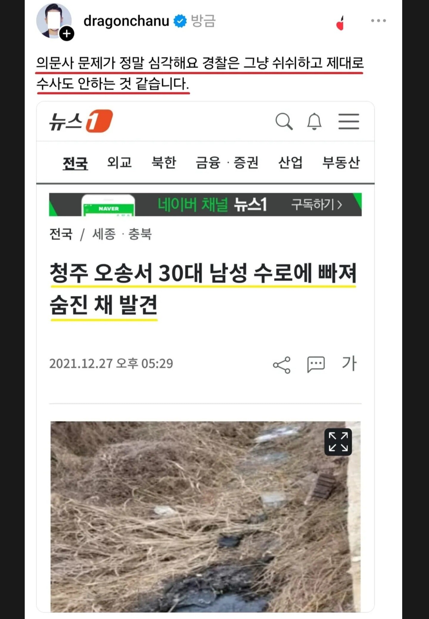Switch to the 외교 tab

(x=119, y=162)
